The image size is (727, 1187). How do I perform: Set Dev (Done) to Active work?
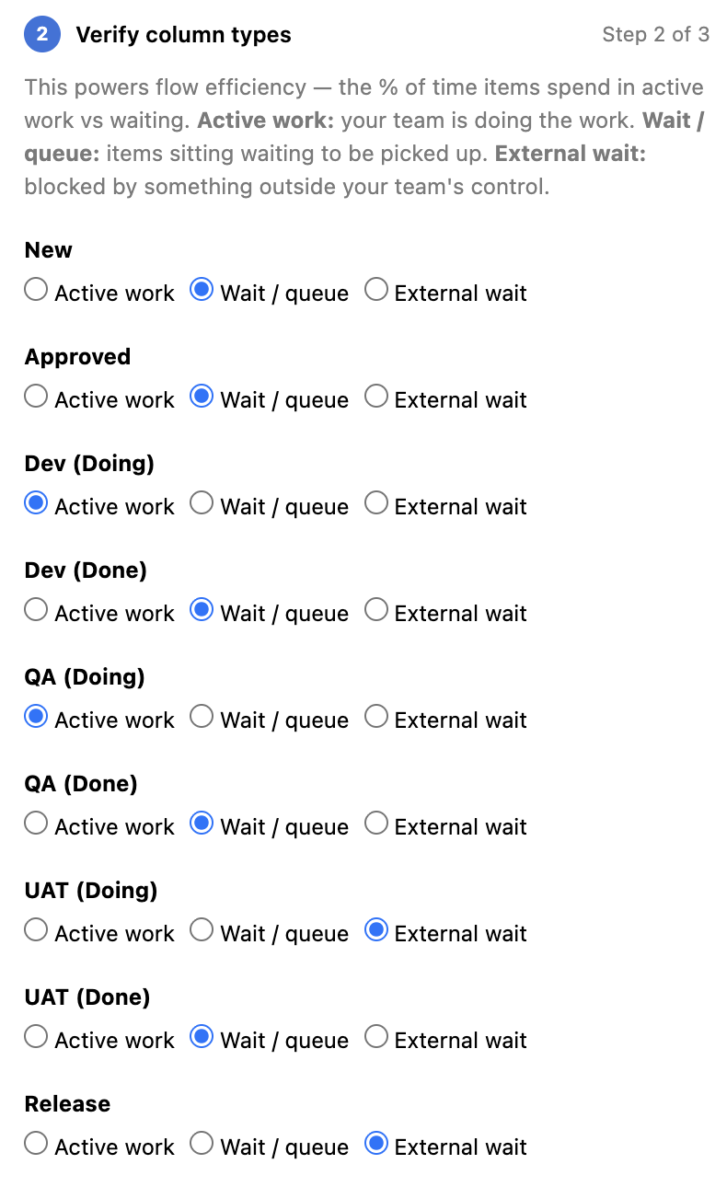point(35,609)
